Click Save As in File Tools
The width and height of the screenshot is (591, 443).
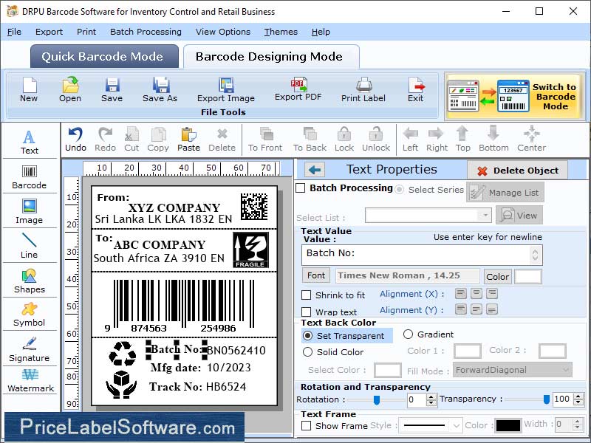coord(160,89)
